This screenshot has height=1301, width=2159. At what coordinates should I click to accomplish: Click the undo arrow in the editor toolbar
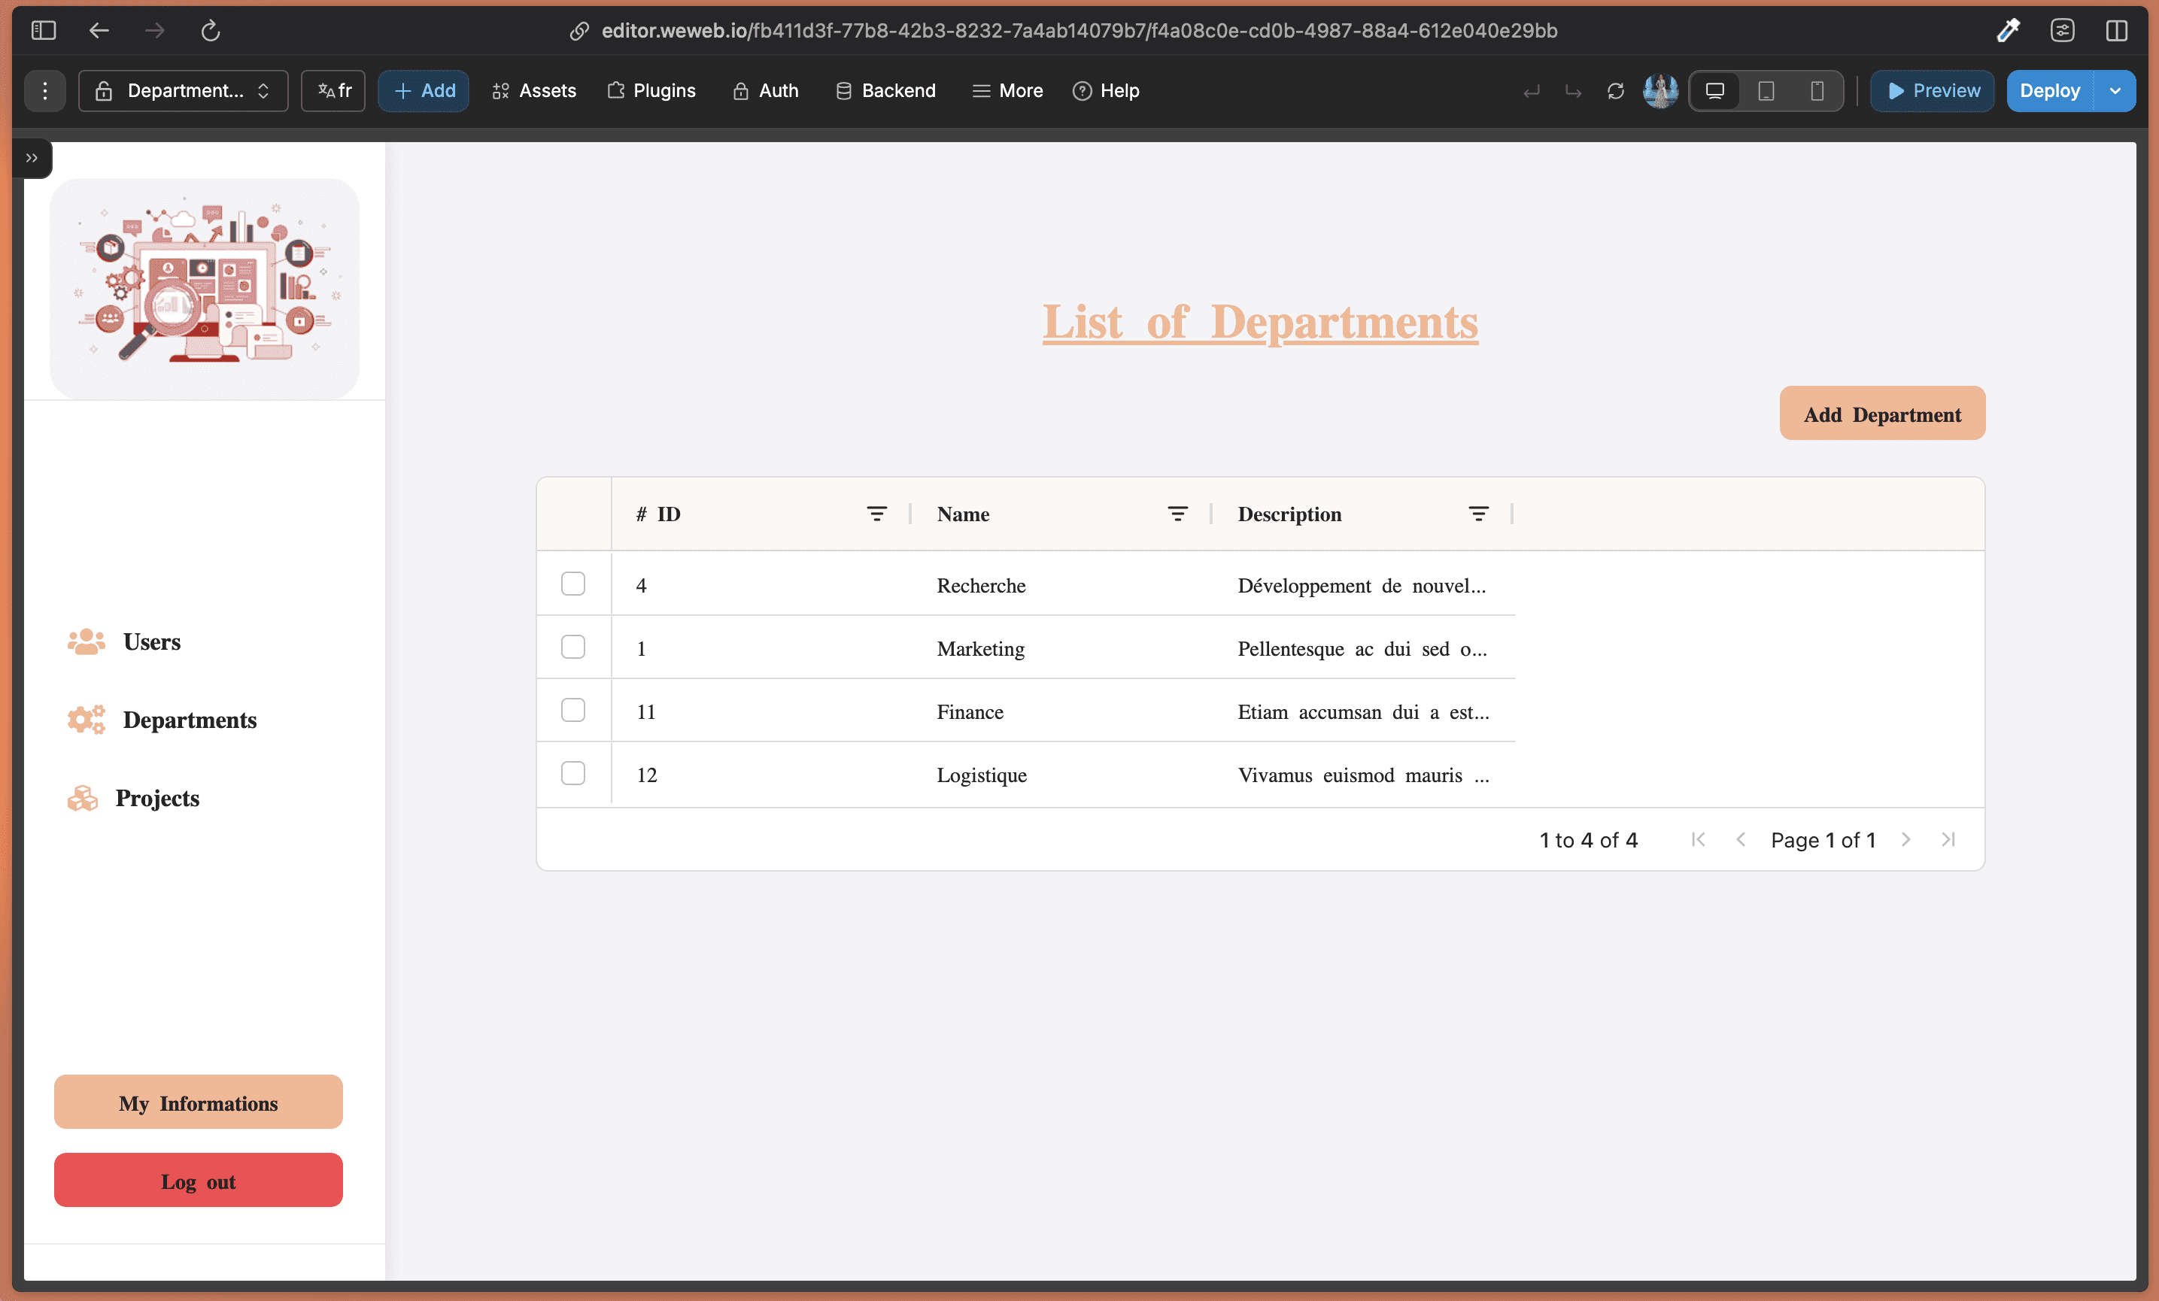click(x=1532, y=91)
